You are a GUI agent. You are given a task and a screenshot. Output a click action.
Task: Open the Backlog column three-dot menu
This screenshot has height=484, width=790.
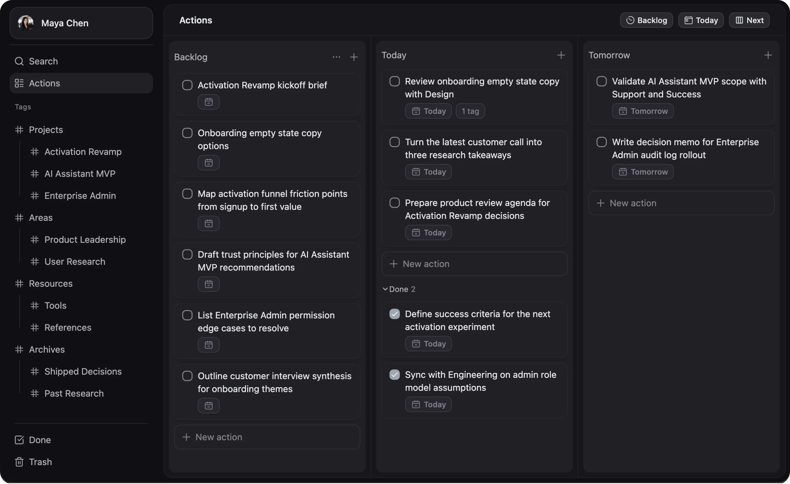coord(336,57)
